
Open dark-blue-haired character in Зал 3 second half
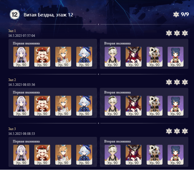(x=176, y=155)
